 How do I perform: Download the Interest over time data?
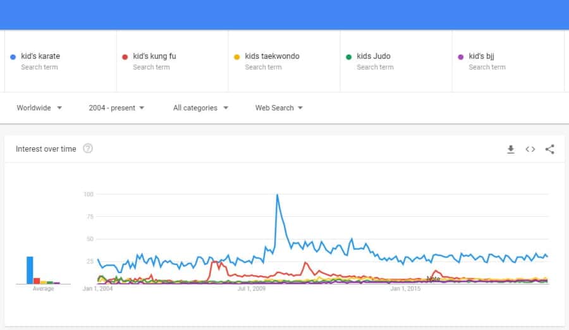511,149
